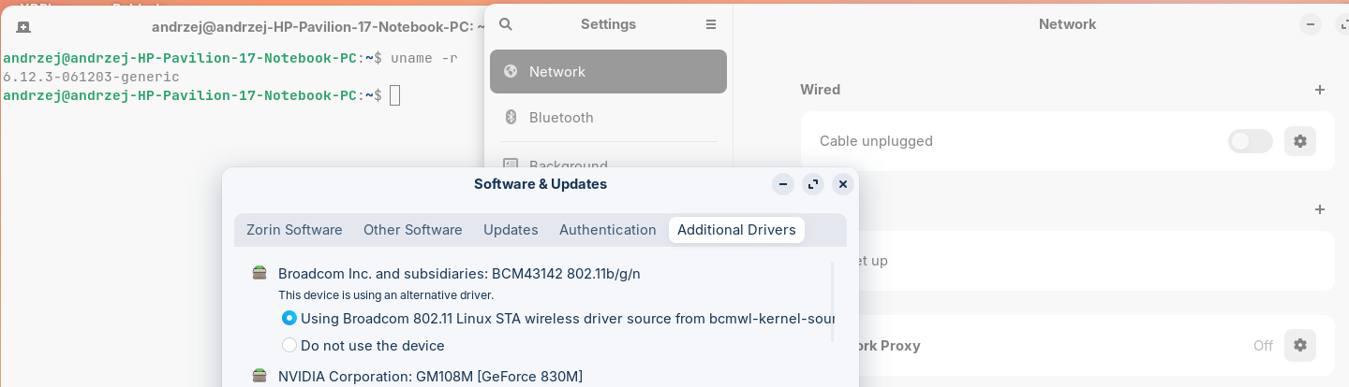
Task: Switch to the Zorin Software tab
Action: [x=294, y=230]
